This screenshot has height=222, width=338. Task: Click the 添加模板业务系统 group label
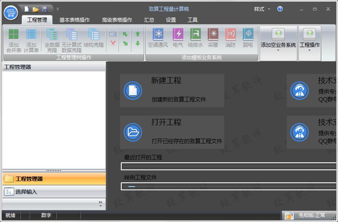[202, 58]
